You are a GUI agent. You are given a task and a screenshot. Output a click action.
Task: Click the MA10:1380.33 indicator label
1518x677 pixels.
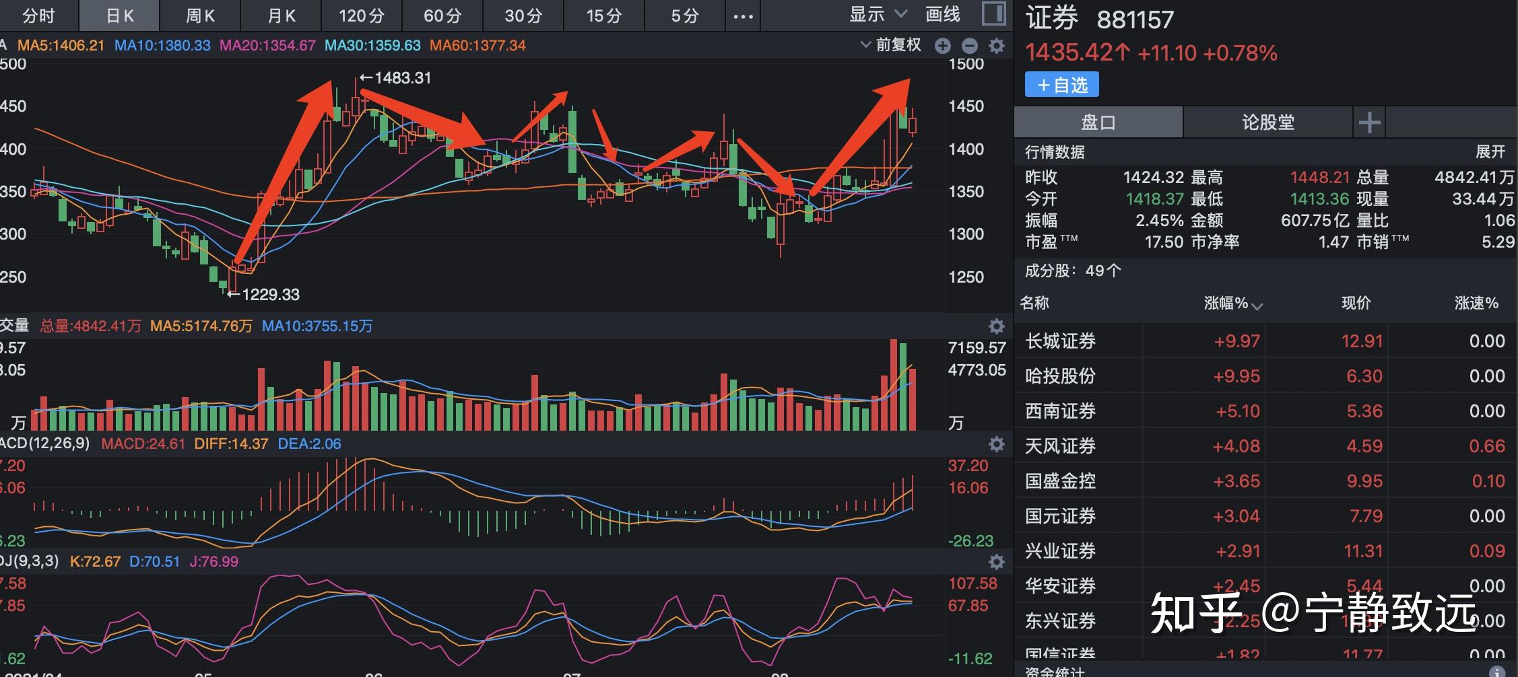click(162, 46)
